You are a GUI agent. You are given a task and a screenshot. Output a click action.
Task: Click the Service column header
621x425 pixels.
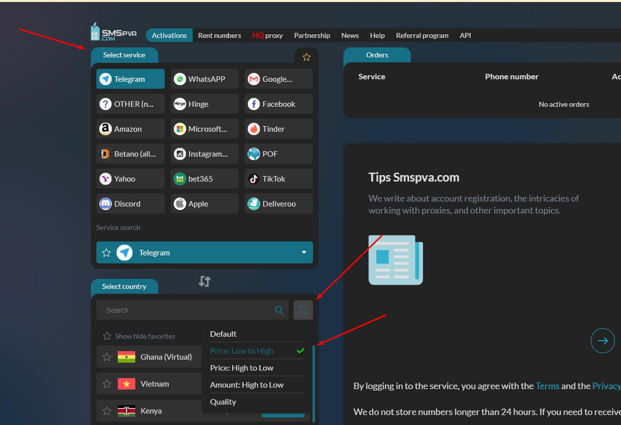(372, 76)
